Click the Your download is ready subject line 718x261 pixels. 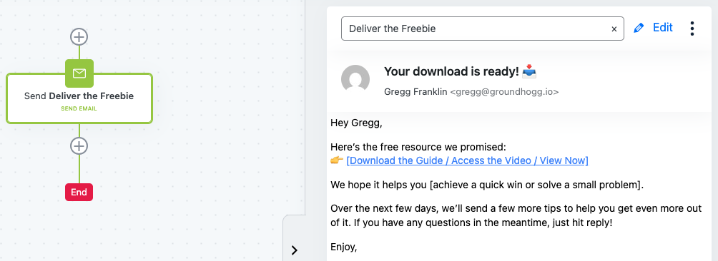tap(451, 71)
